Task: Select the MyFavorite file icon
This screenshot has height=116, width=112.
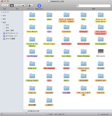Action: coord(101,51)
